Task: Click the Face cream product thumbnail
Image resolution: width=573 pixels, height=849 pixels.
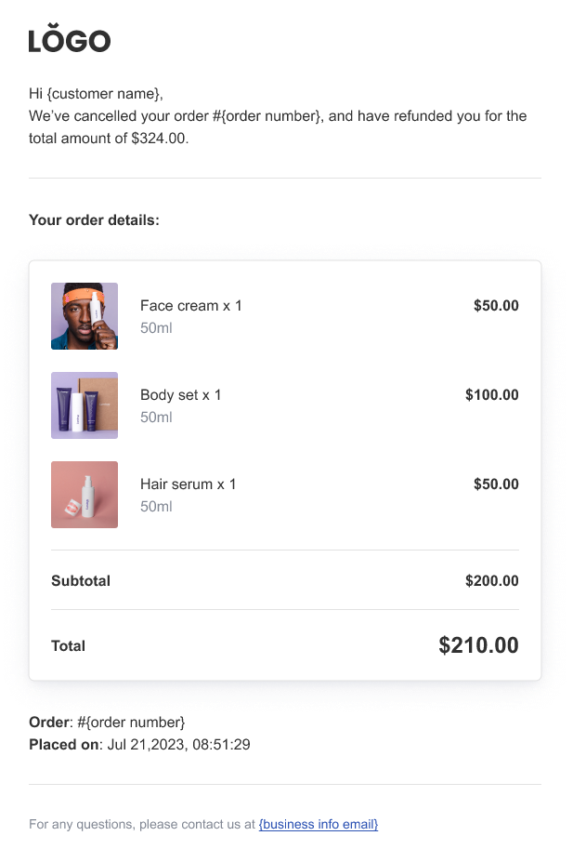Action: click(85, 316)
